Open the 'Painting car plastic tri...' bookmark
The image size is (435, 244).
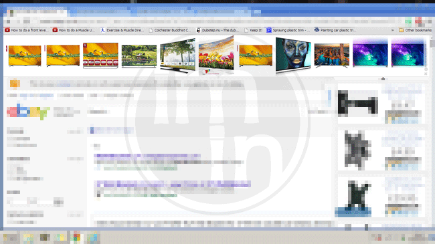click(x=335, y=30)
